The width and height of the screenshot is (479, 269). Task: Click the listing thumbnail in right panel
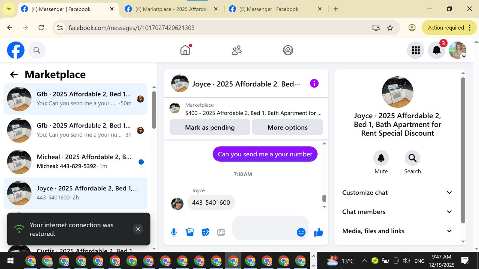coord(397,92)
